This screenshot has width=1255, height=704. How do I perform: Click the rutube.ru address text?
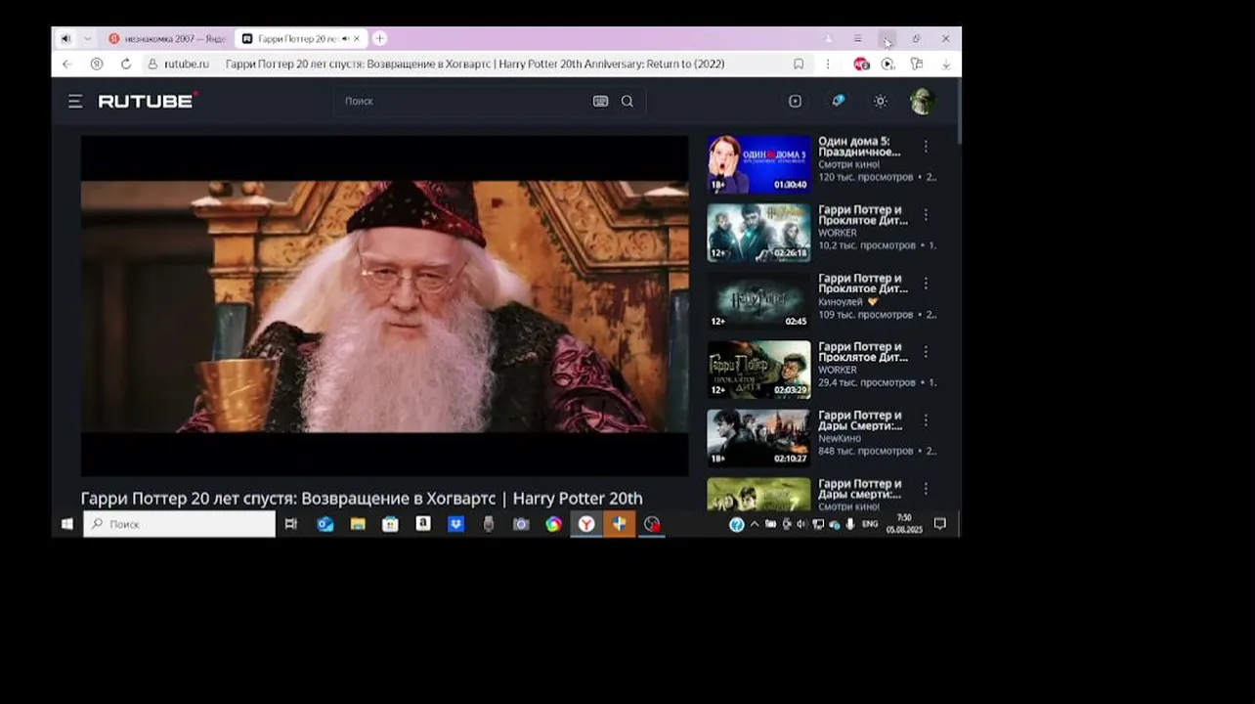click(187, 64)
